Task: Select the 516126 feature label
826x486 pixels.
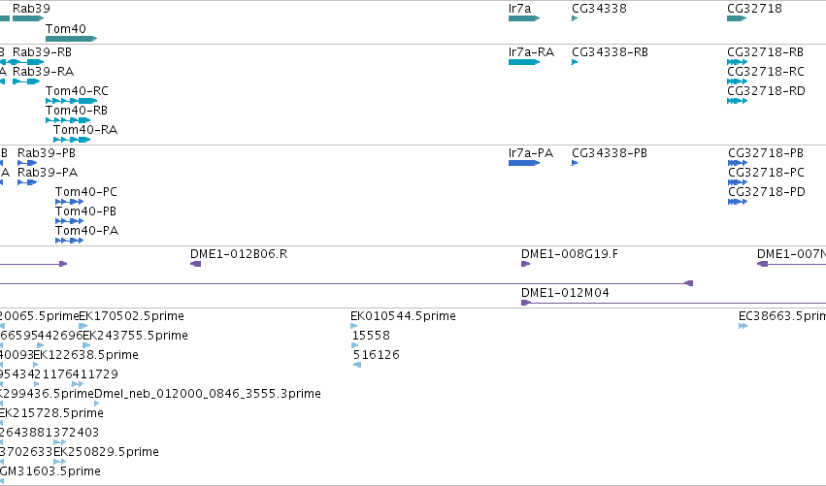Action: [377, 355]
